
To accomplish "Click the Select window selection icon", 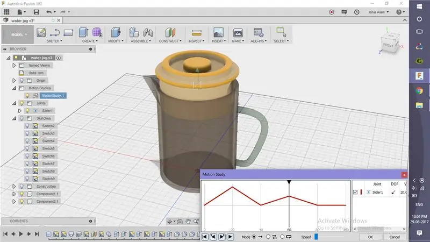I will (x=281, y=32).
